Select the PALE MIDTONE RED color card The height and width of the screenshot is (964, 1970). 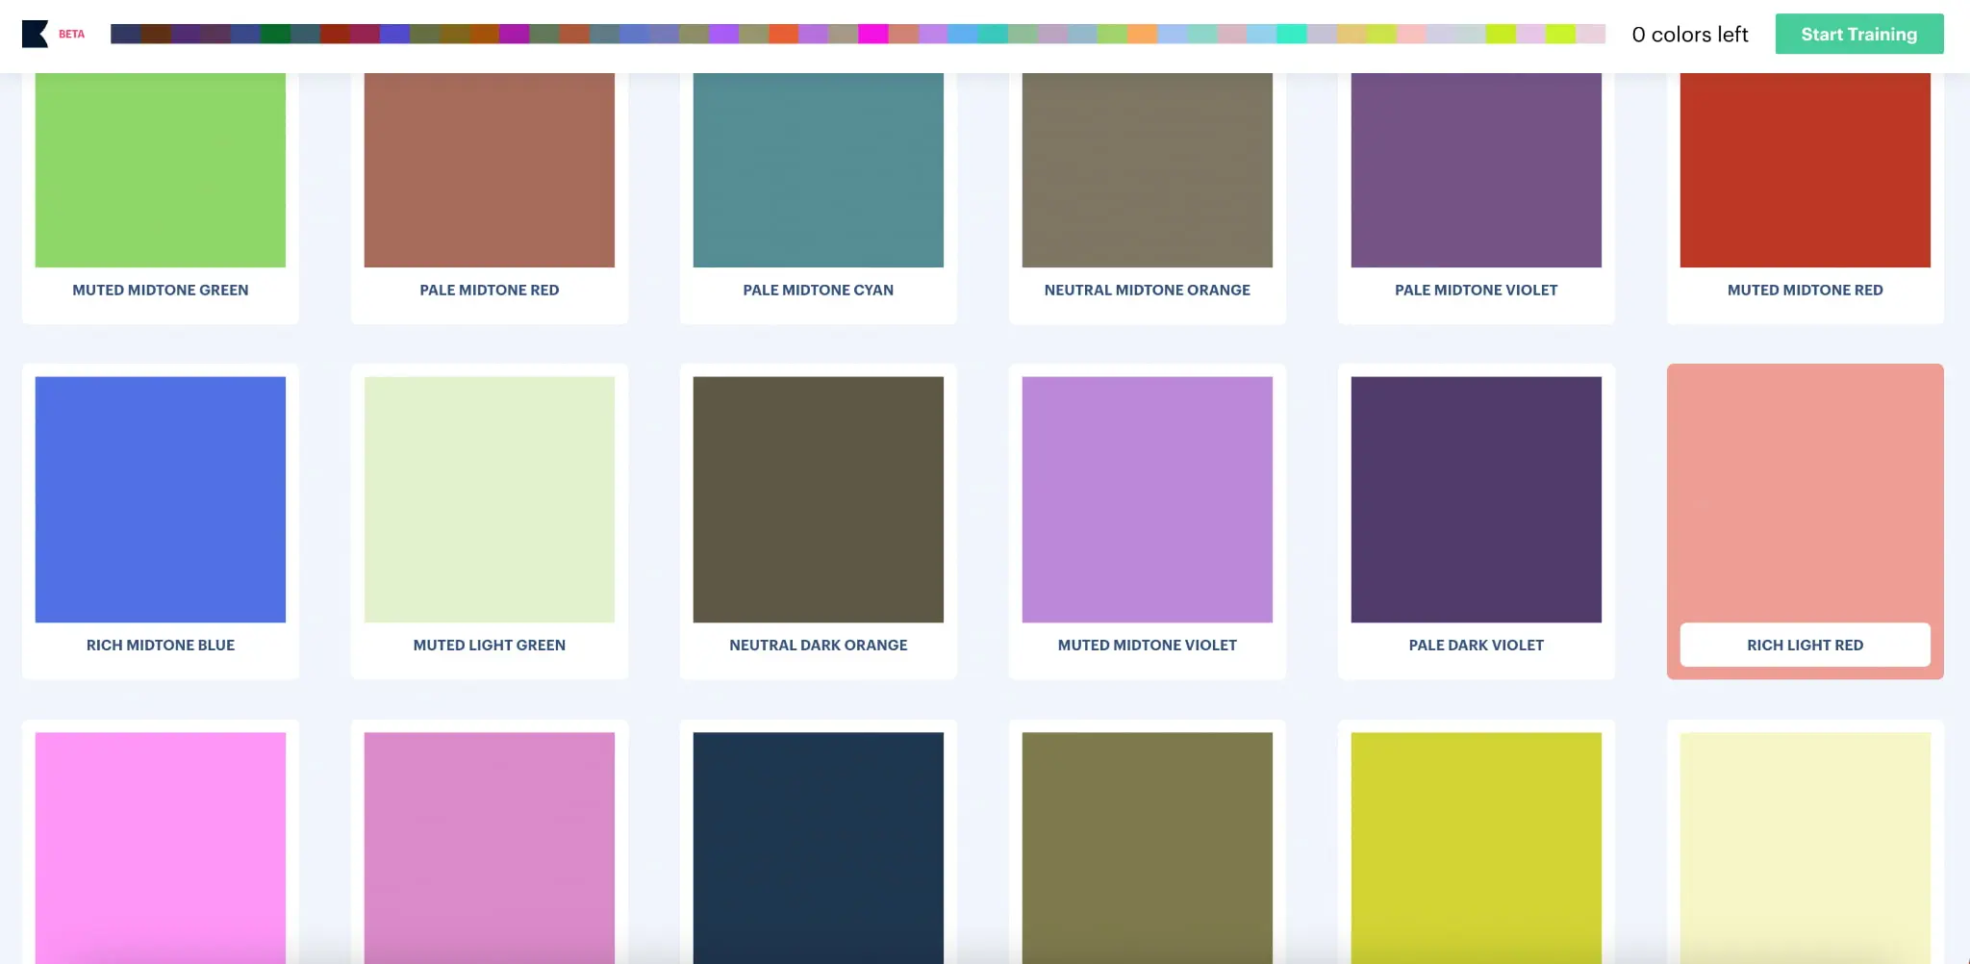tap(489, 169)
